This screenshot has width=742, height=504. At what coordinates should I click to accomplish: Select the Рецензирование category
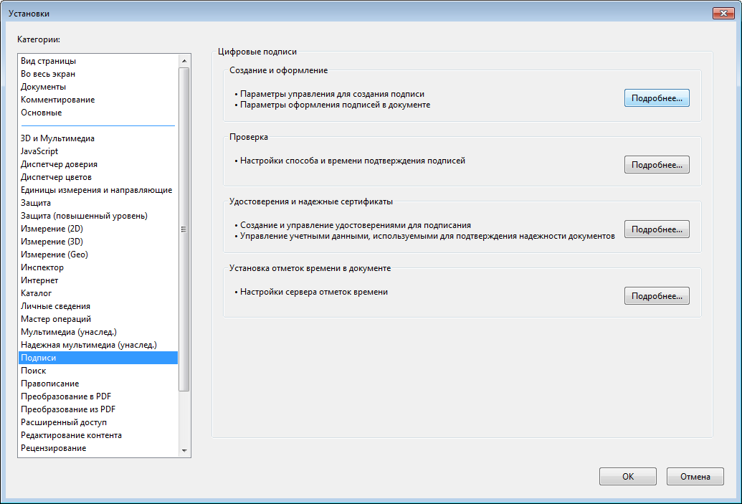coord(54,448)
